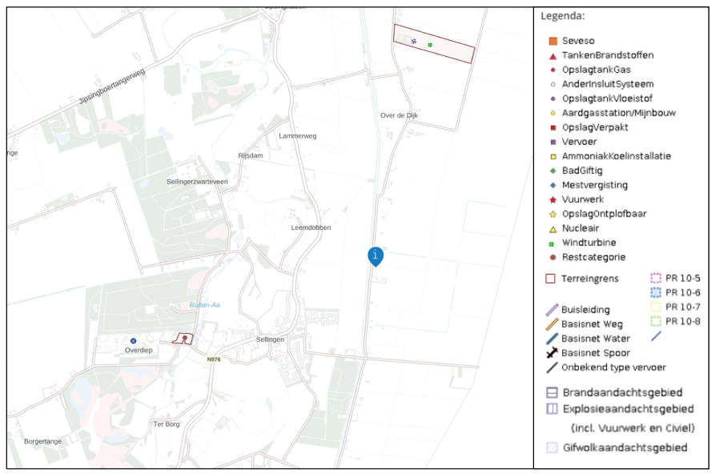This screenshot has height=474, width=715.
Task: Click the Buisleiding legend text
Action: click(585, 310)
